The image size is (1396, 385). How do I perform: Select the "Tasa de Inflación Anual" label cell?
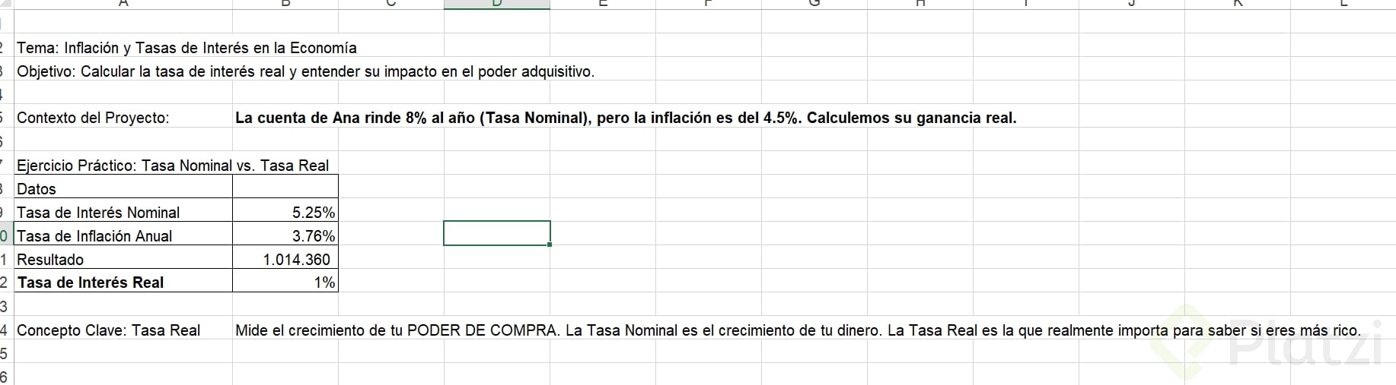[122, 236]
